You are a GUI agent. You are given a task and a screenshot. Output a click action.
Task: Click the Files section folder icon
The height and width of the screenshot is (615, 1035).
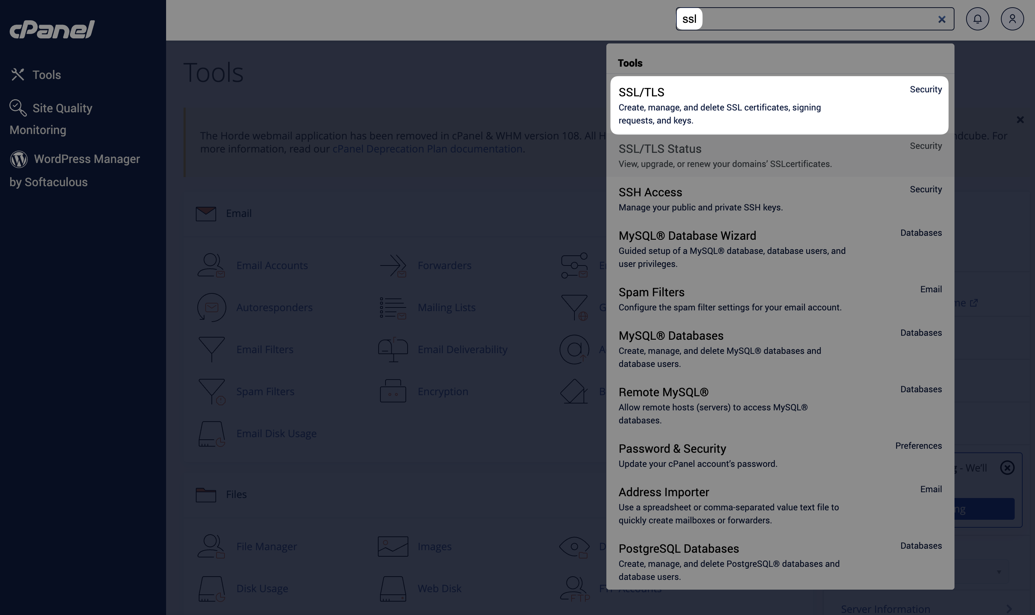(206, 494)
